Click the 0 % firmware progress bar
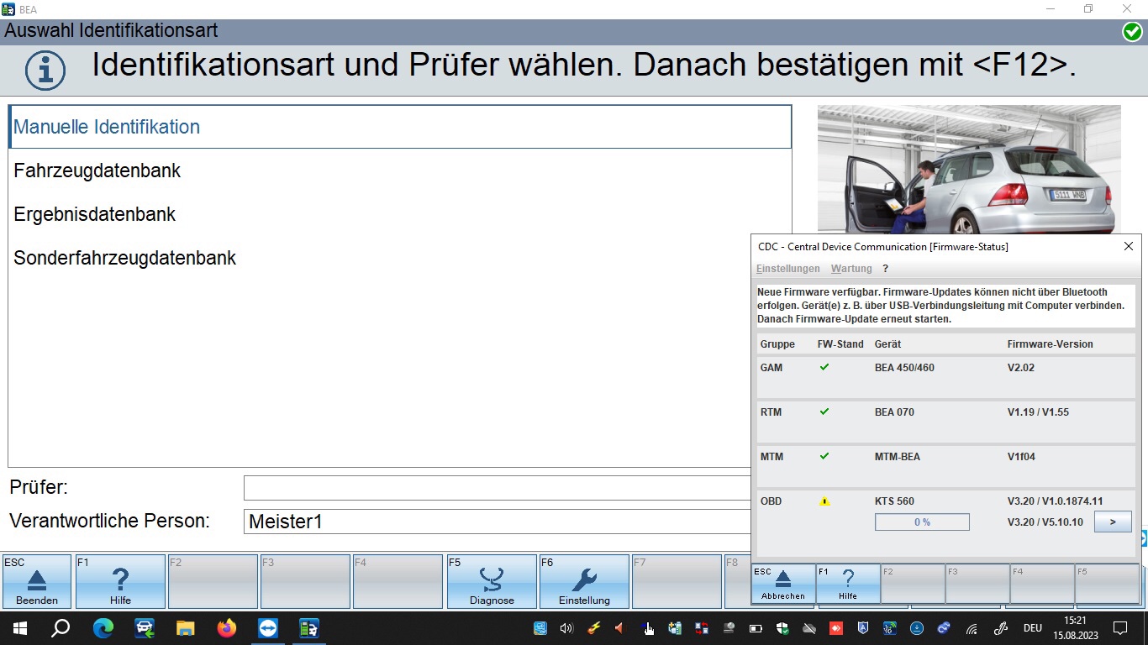Screen dimensions: 1148x645 pos(922,522)
